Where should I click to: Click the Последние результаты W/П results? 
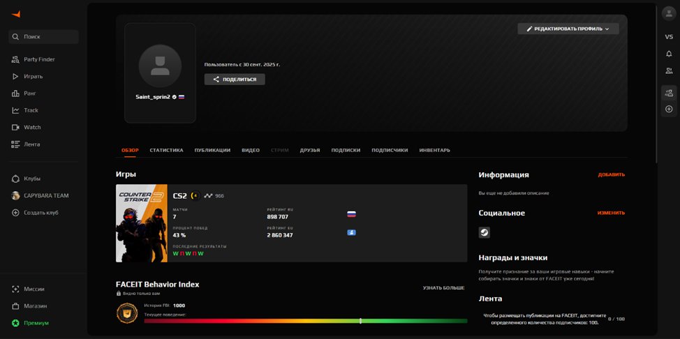[x=189, y=254]
